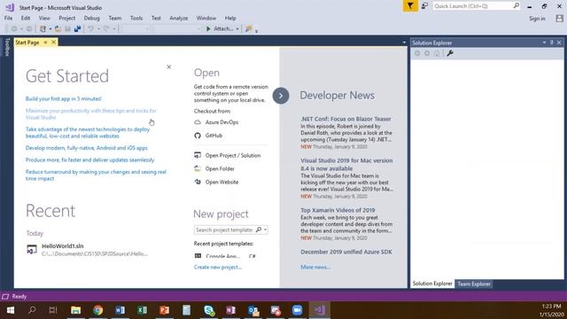Viewport: 567px width, 319px height.
Task: Open the Toolbox side panel
Action: (7, 47)
